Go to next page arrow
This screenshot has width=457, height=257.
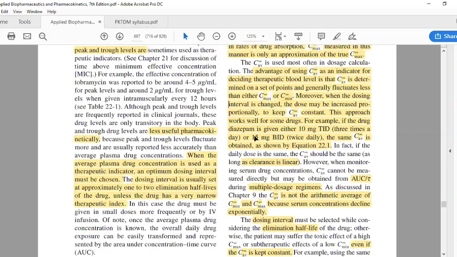pyautogui.click(x=120, y=36)
